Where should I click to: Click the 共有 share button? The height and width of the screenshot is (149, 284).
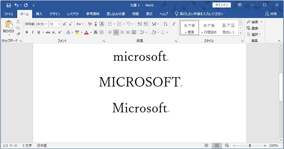(x=271, y=14)
